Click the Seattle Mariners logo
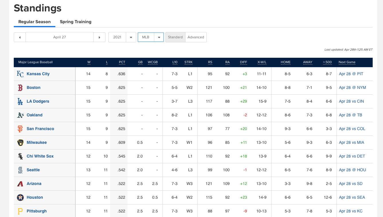The image size is (383, 217). tap(20, 170)
